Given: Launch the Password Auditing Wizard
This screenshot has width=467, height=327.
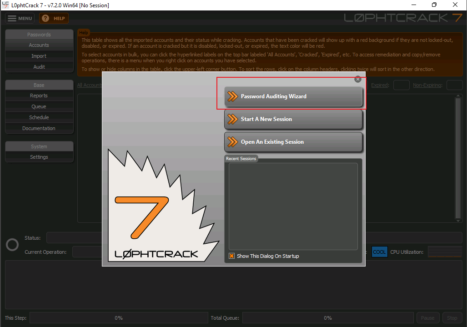Looking at the screenshot, I should [293, 96].
